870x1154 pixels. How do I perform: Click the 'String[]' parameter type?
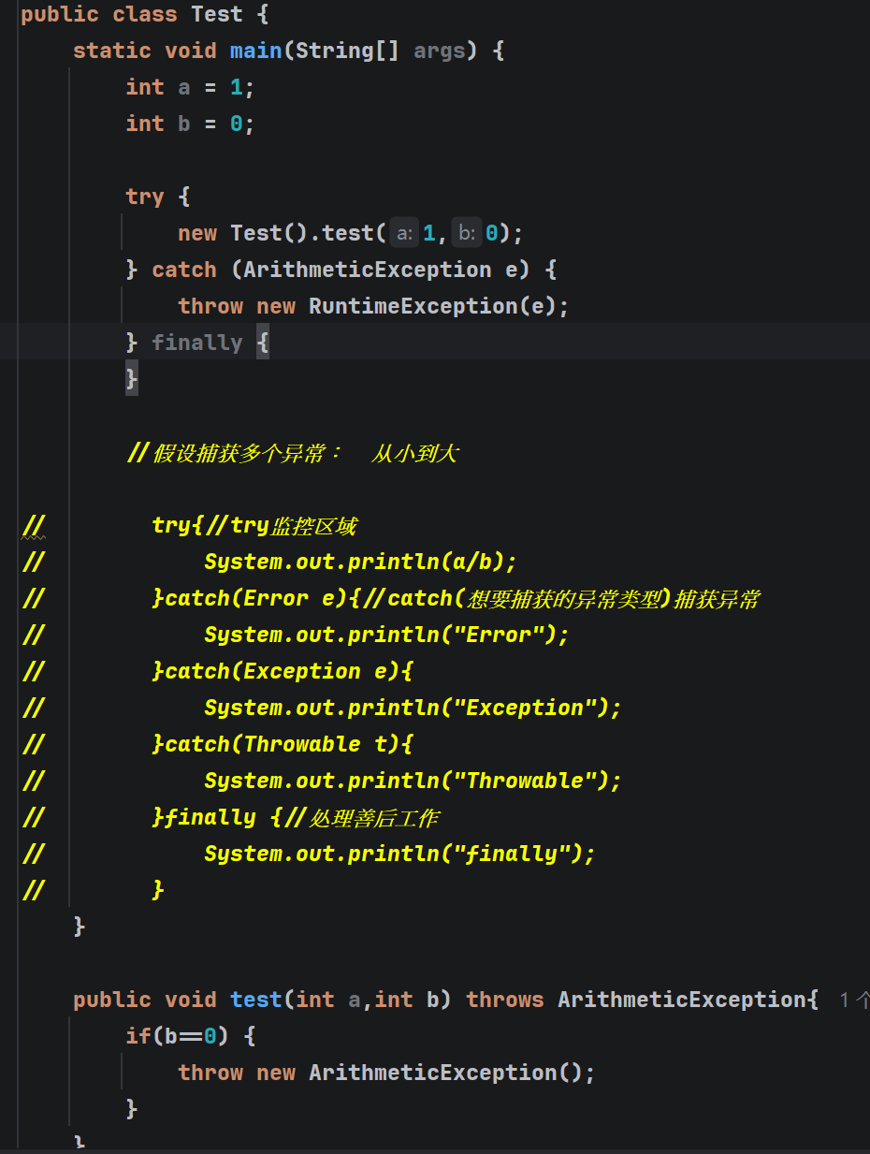tap(348, 51)
